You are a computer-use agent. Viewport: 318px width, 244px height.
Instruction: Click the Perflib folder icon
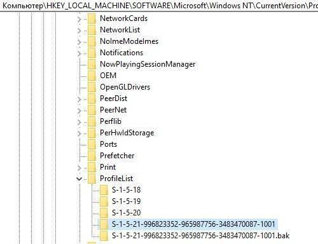pyautogui.click(x=92, y=121)
